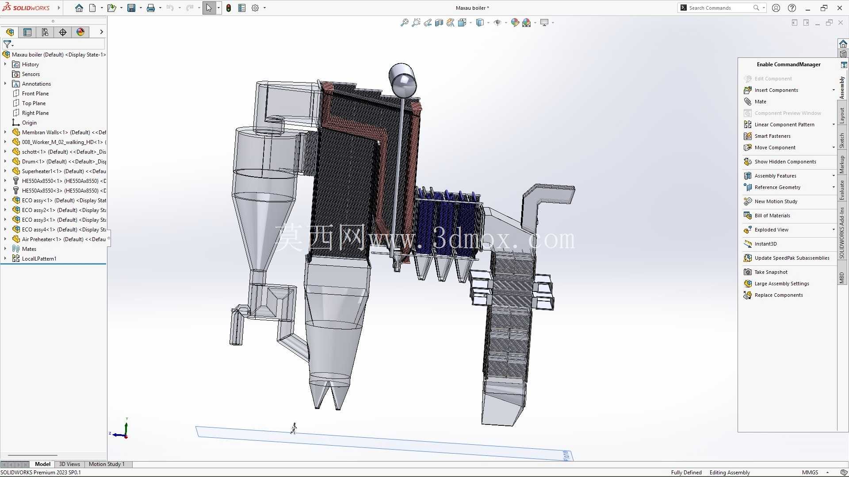Open the SolidWorks Home welcome icon
This screenshot has height=477, width=849.
point(79,8)
